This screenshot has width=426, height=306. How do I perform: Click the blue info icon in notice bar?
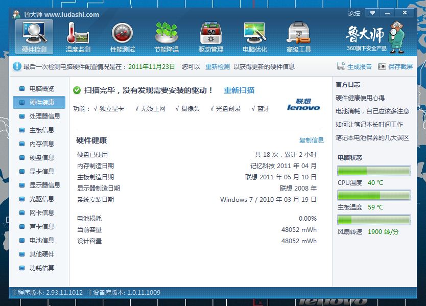(x=17, y=66)
